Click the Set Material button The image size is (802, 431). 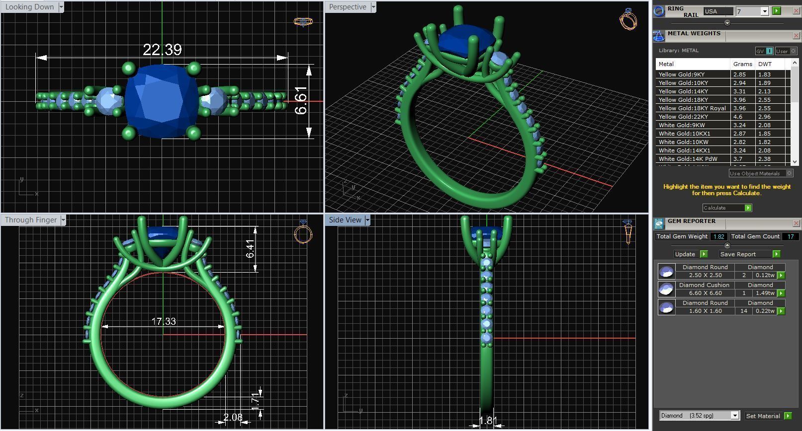click(764, 416)
